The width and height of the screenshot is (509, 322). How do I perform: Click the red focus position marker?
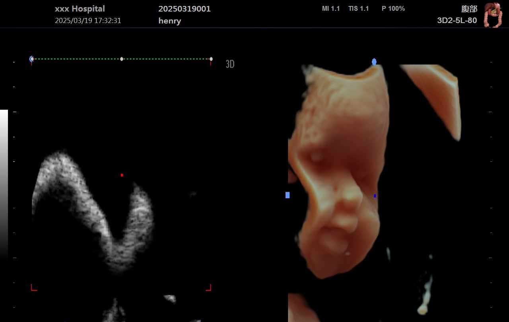click(x=122, y=175)
